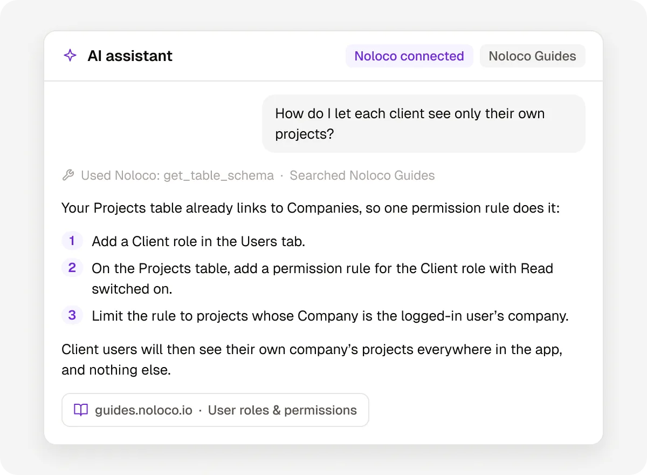Click the AI assistant title
Viewport: 647px width, 475px height.
(130, 56)
